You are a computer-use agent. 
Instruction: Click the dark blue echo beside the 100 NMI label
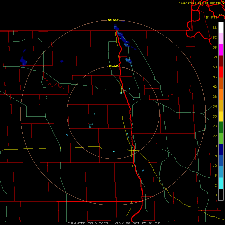coord(123,21)
